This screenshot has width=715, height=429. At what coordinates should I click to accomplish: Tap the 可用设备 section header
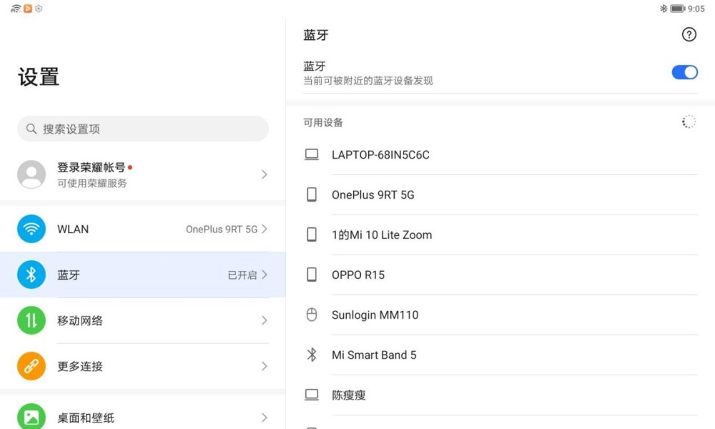[323, 122]
